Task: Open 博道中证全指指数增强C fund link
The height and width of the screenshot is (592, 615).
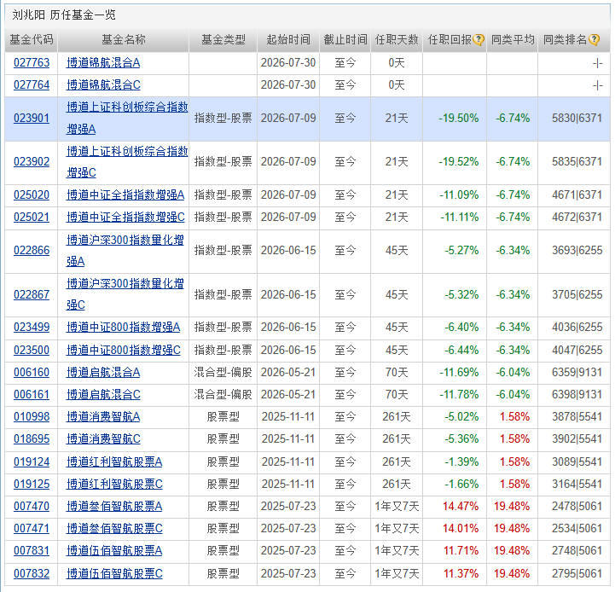Action: [x=125, y=218]
